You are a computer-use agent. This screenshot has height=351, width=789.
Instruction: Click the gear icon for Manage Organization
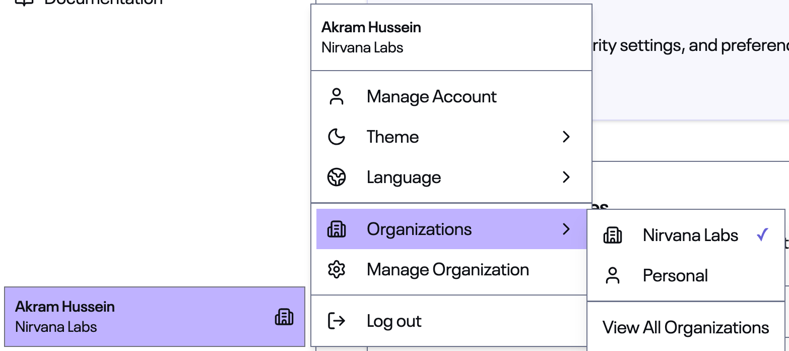pyautogui.click(x=336, y=270)
